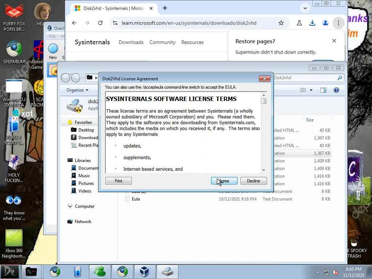Dismiss the Restore pages popup

click(x=334, y=41)
